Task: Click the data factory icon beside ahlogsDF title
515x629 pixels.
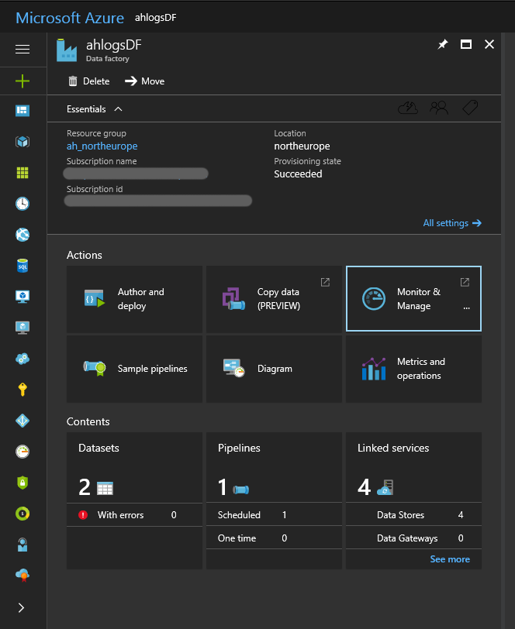Action: (66, 50)
